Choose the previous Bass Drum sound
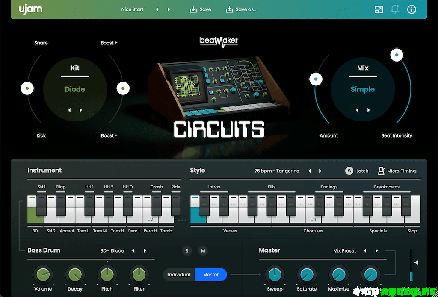 point(133,251)
